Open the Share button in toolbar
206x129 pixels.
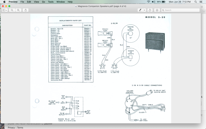click(x=25, y=10)
